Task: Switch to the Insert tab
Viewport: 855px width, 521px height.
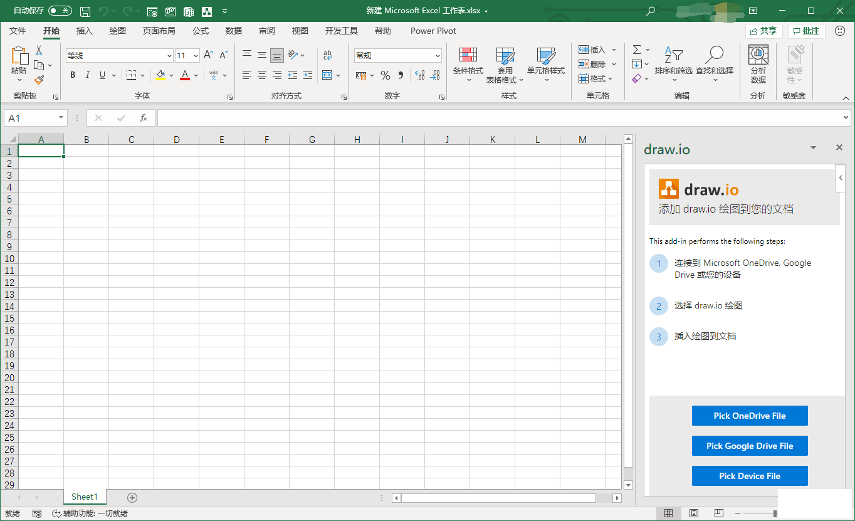Action: click(x=84, y=31)
